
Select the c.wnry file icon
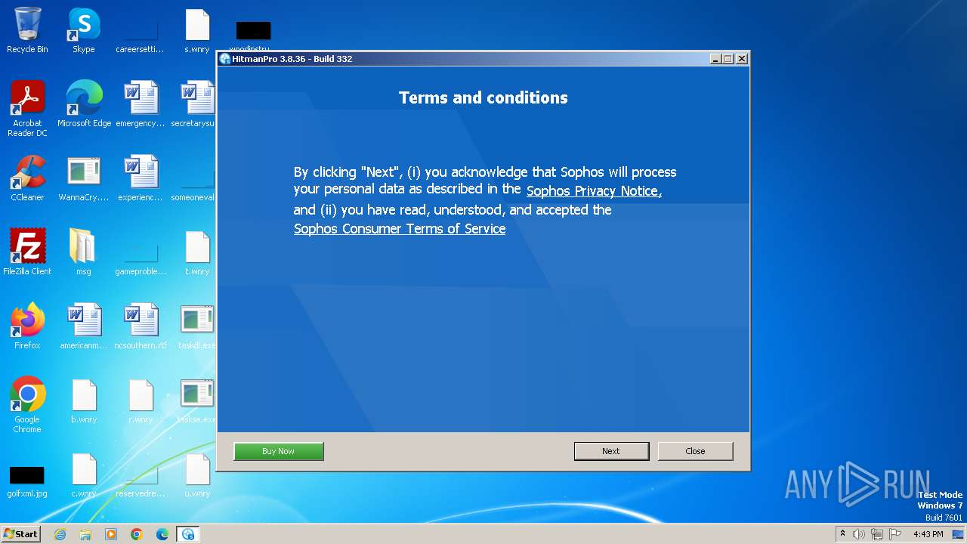click(84, 474)
